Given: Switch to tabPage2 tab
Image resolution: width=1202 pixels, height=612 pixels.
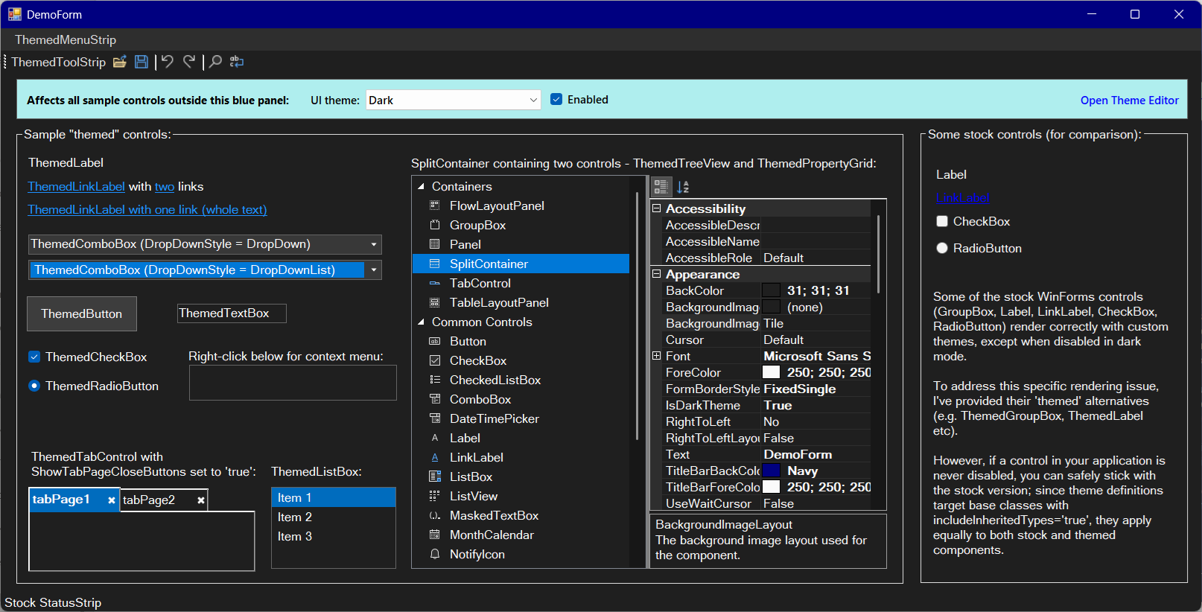Looking at the screenshot, I should point(149,500).
